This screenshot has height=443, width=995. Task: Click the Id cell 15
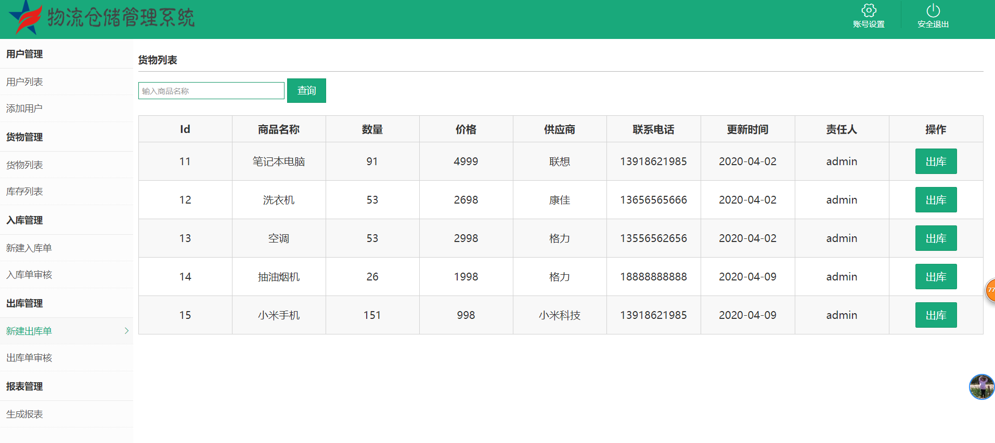tap(185, 315)
